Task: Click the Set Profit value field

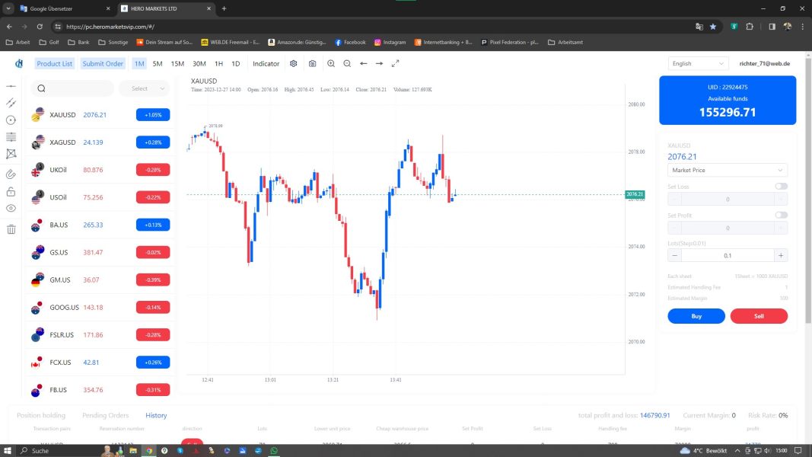Action: click(728, 228)
